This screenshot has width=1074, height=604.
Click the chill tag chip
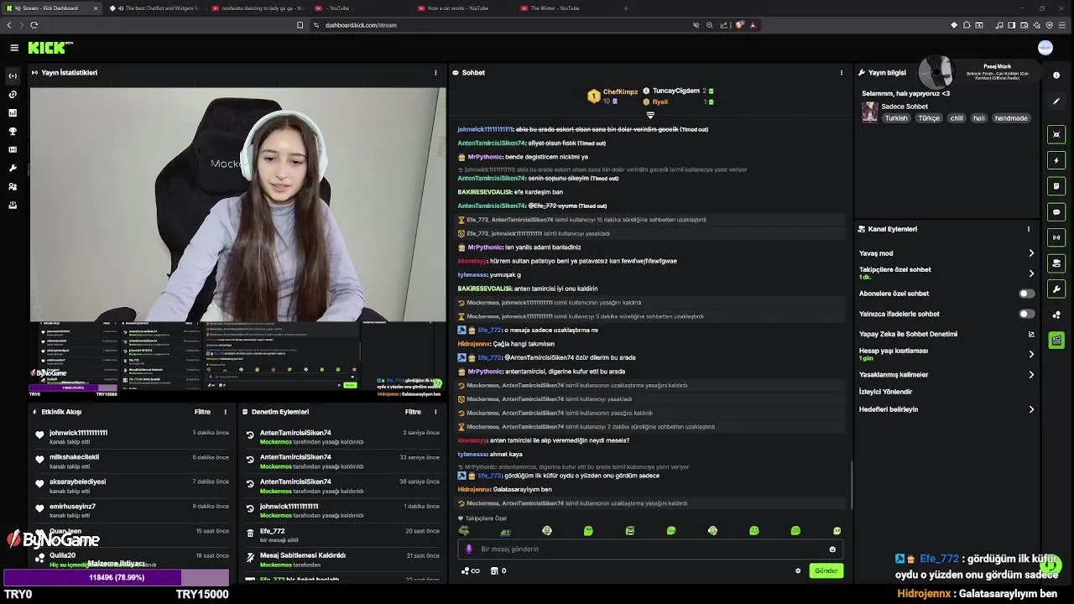click(957, 118)
